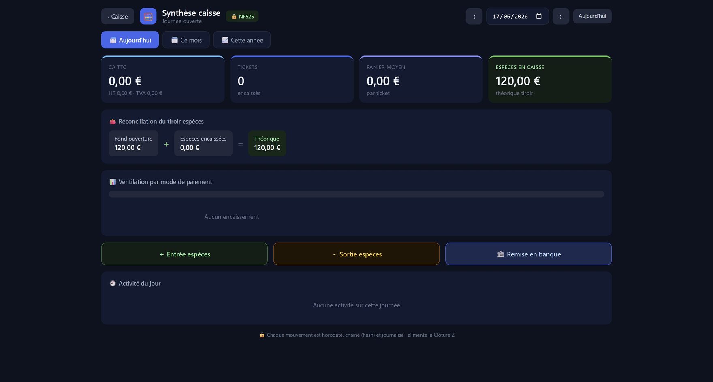This screenshot has width=713, height=382.
Task: Go to next day with right chevron
Action: [x=561, y=16]
